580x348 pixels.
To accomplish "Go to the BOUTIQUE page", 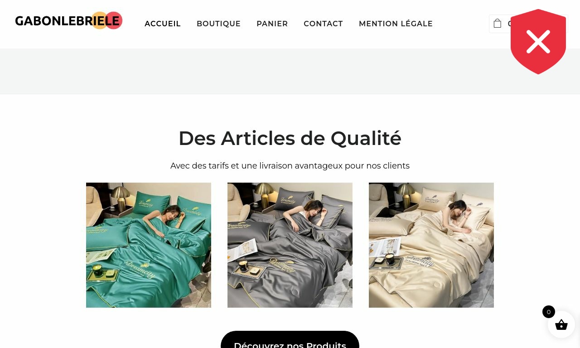I will (218, 24).
